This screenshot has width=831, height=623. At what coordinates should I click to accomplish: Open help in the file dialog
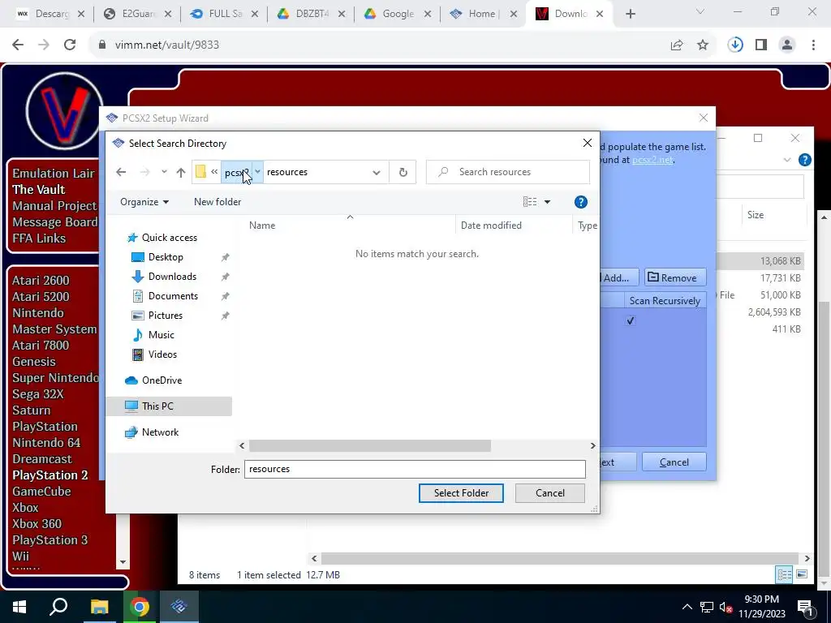(581, 202)
